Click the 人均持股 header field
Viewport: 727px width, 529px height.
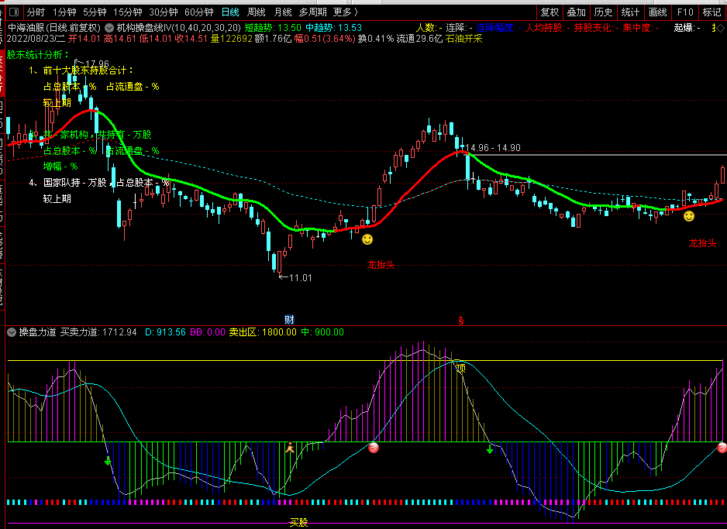click(547, 28)
